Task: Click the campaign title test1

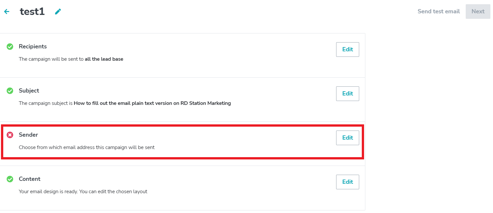Action: pyautogui.click(x=32, y=12)
